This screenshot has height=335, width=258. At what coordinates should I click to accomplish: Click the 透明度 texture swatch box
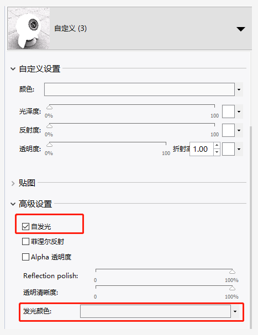pyautogui.click(x=229, y=149)
